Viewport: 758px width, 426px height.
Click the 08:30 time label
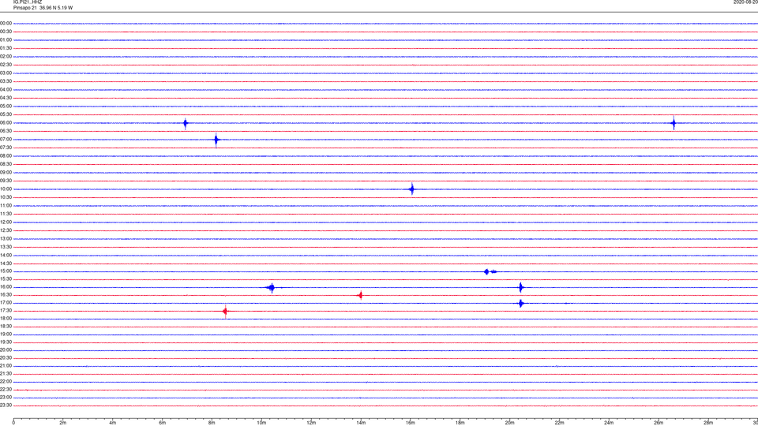(6, 164)
